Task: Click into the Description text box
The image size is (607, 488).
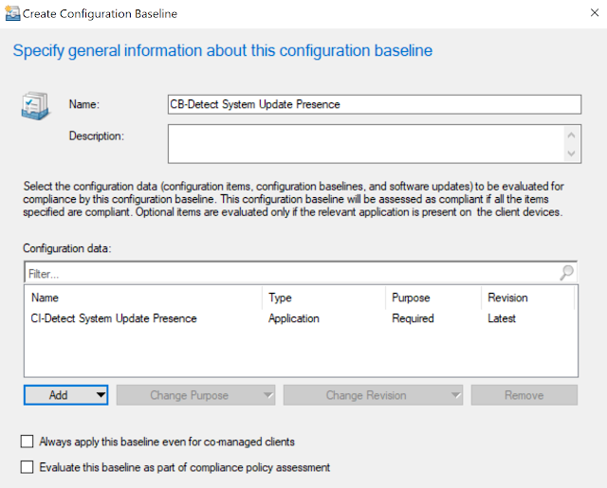Action: point(366,144)
